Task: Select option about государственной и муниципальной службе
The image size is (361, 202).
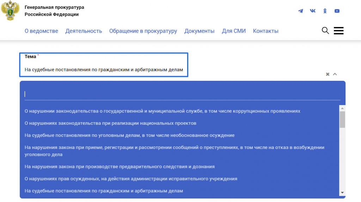Action: (x=162, y=111)
